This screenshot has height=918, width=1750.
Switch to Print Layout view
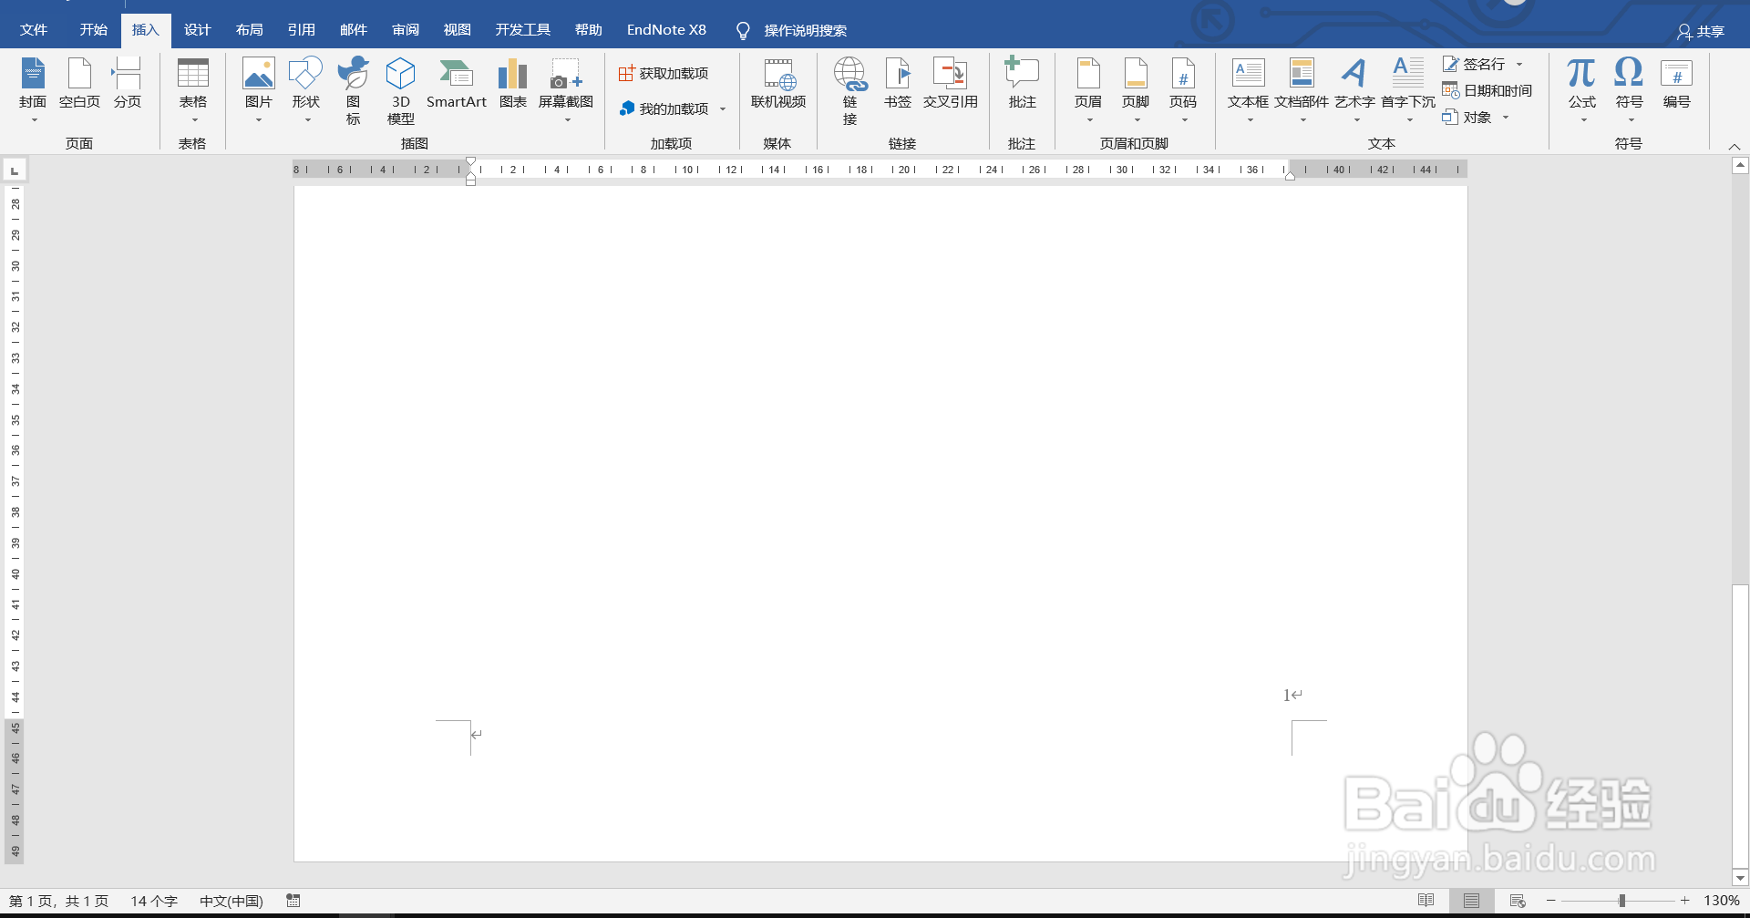[x=1471, y=901]
